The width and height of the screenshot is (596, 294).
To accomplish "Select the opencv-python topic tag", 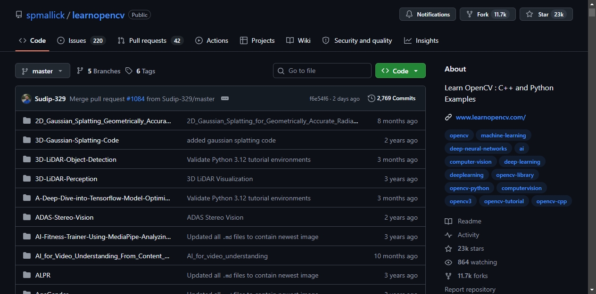I will (469, 188).
